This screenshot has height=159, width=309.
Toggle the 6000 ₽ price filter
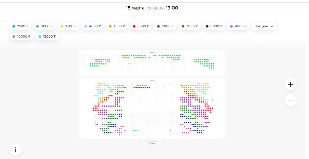coord(165,26)
